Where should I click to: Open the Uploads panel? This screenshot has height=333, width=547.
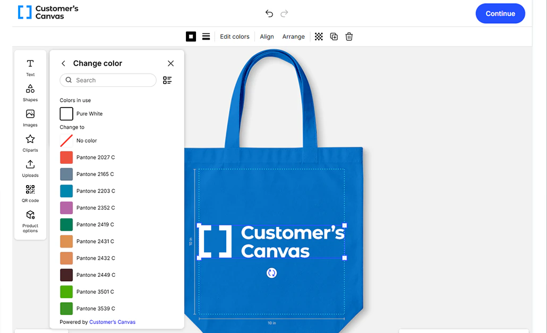30,169
